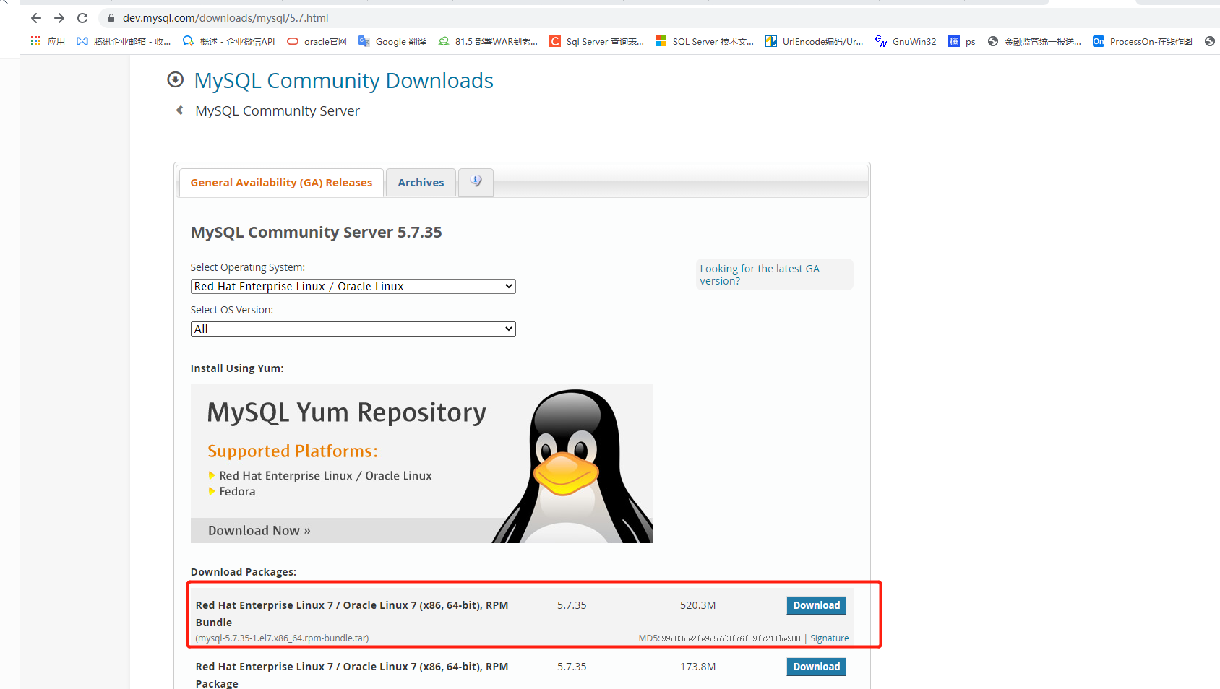
Task: Open the Google Translate bookmark
Action: tap(392, 42)
